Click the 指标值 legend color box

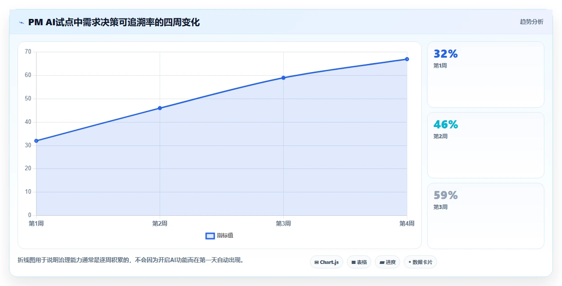coord(210,236)
